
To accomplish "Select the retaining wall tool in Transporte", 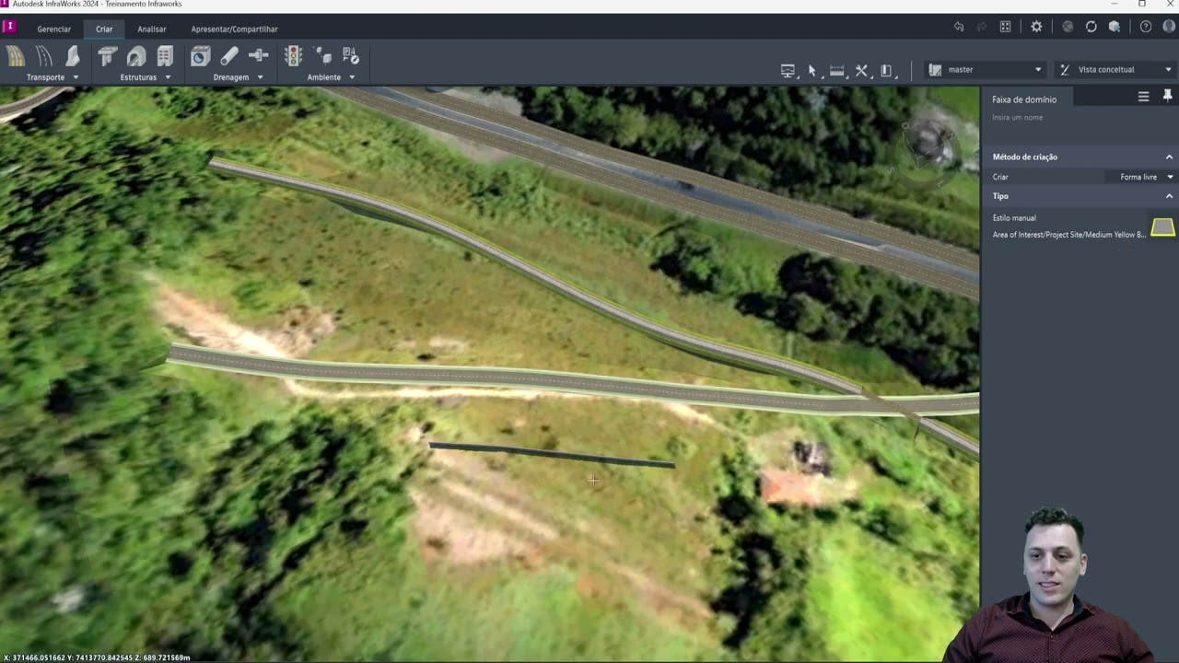I will pos(73,57).
